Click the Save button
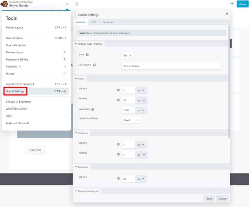The image size is (249, 207). pyautogui.click(x=209, y=199)
